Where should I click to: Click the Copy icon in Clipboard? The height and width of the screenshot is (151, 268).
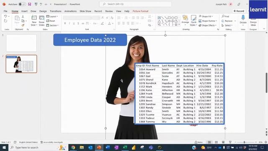pos(23,21)
